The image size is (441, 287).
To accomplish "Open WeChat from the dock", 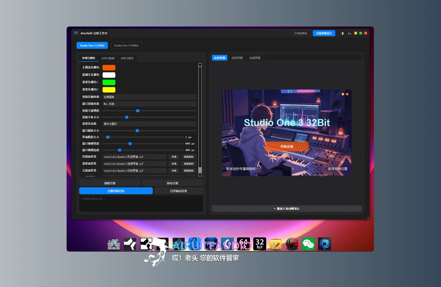I will tap(308, 244).
